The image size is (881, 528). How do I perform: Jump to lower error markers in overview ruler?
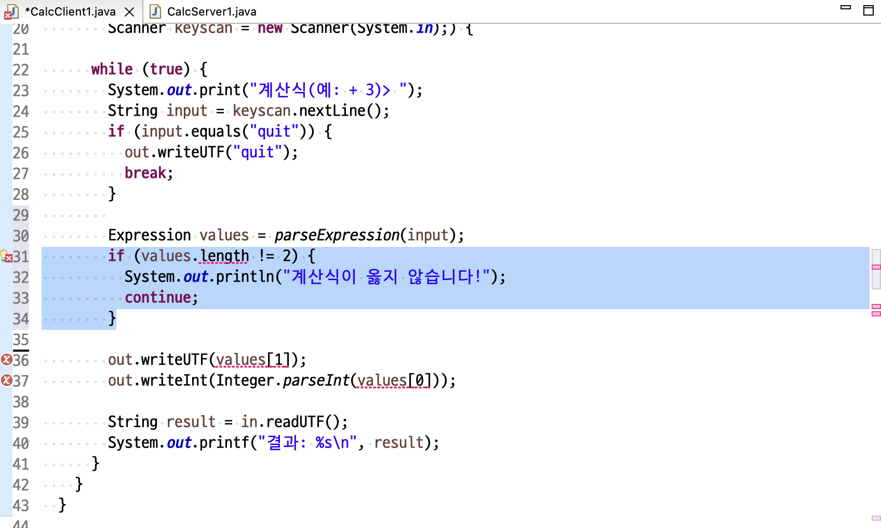tap(876, 310)
